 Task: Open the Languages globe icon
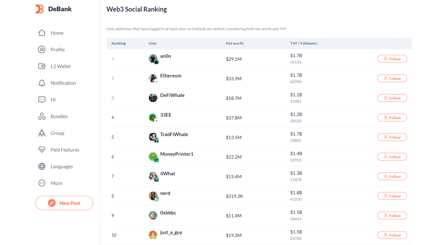click(x=42, y=166)
